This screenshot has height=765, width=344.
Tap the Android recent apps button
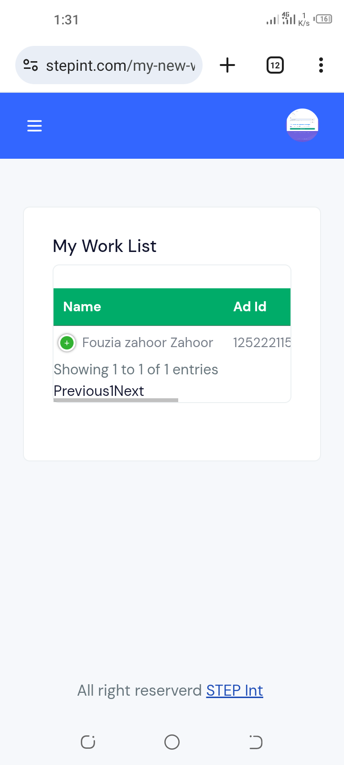click(88, 742)
